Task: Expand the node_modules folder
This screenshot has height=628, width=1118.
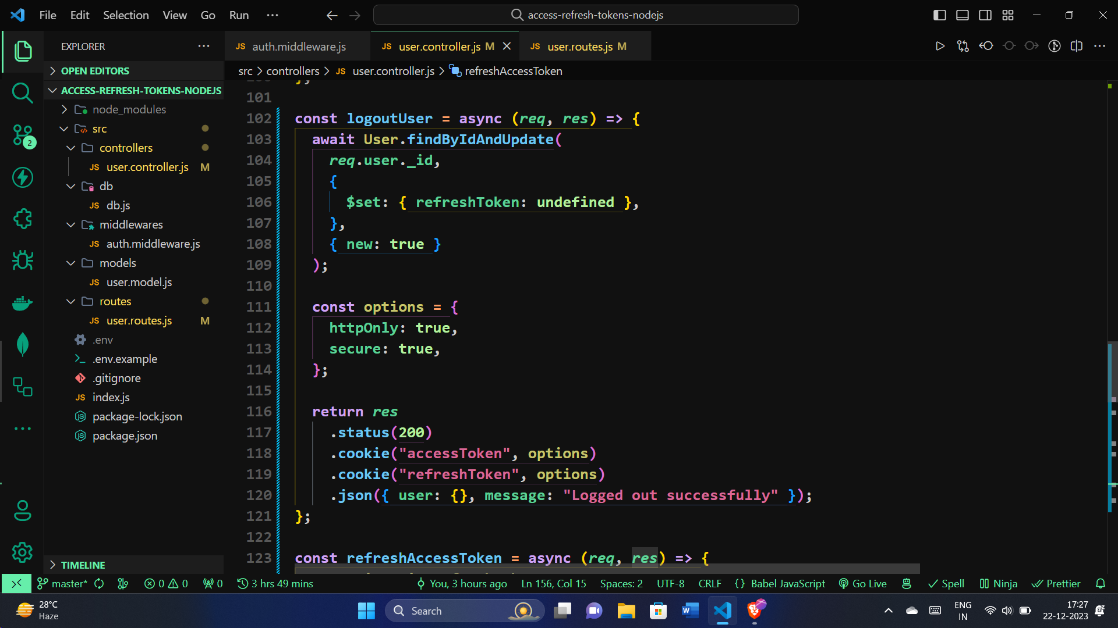Action: coord(129,109)
